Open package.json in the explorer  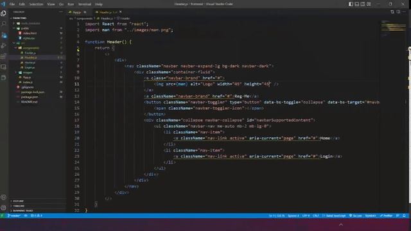[x=30, y=97]
